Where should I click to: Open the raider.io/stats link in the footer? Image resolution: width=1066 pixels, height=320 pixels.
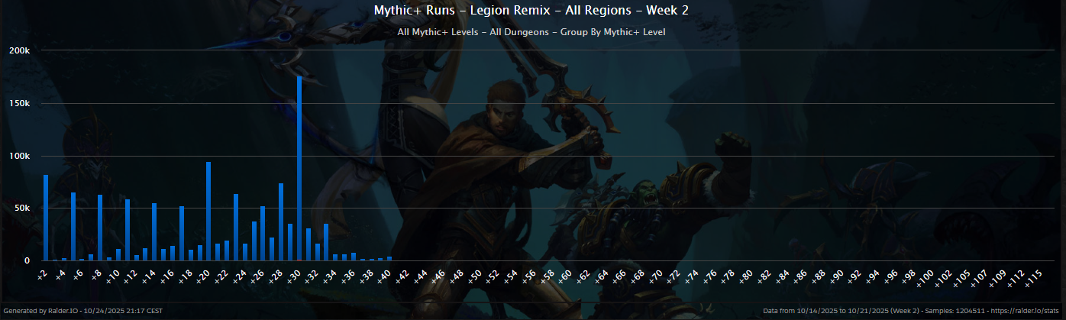tap(1030, 312)
